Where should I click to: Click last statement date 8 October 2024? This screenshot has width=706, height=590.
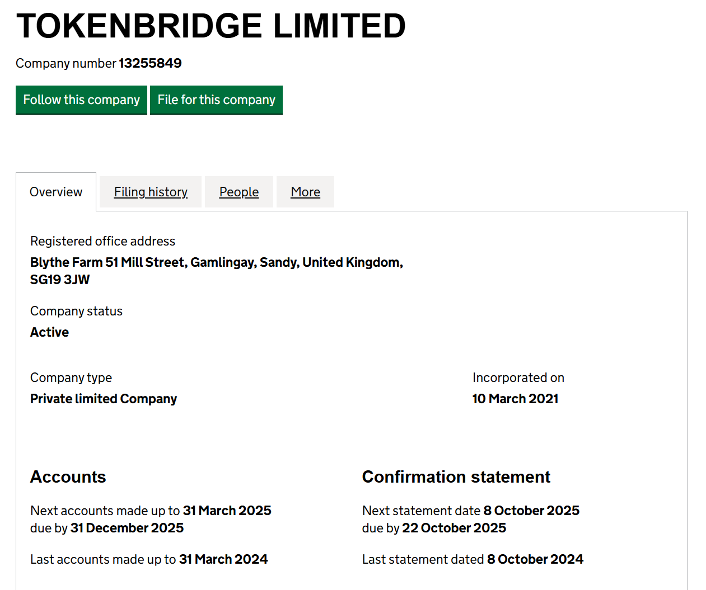tap(535, 559)
